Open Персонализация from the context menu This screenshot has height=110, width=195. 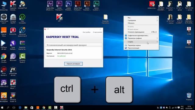pos(141,48)
